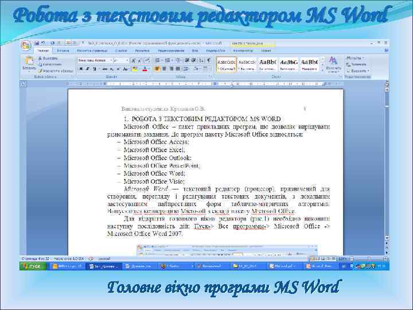The image size is (413, 310).
Task: Click the Sort icon in paragraph group
Action: tap(201, 61)
